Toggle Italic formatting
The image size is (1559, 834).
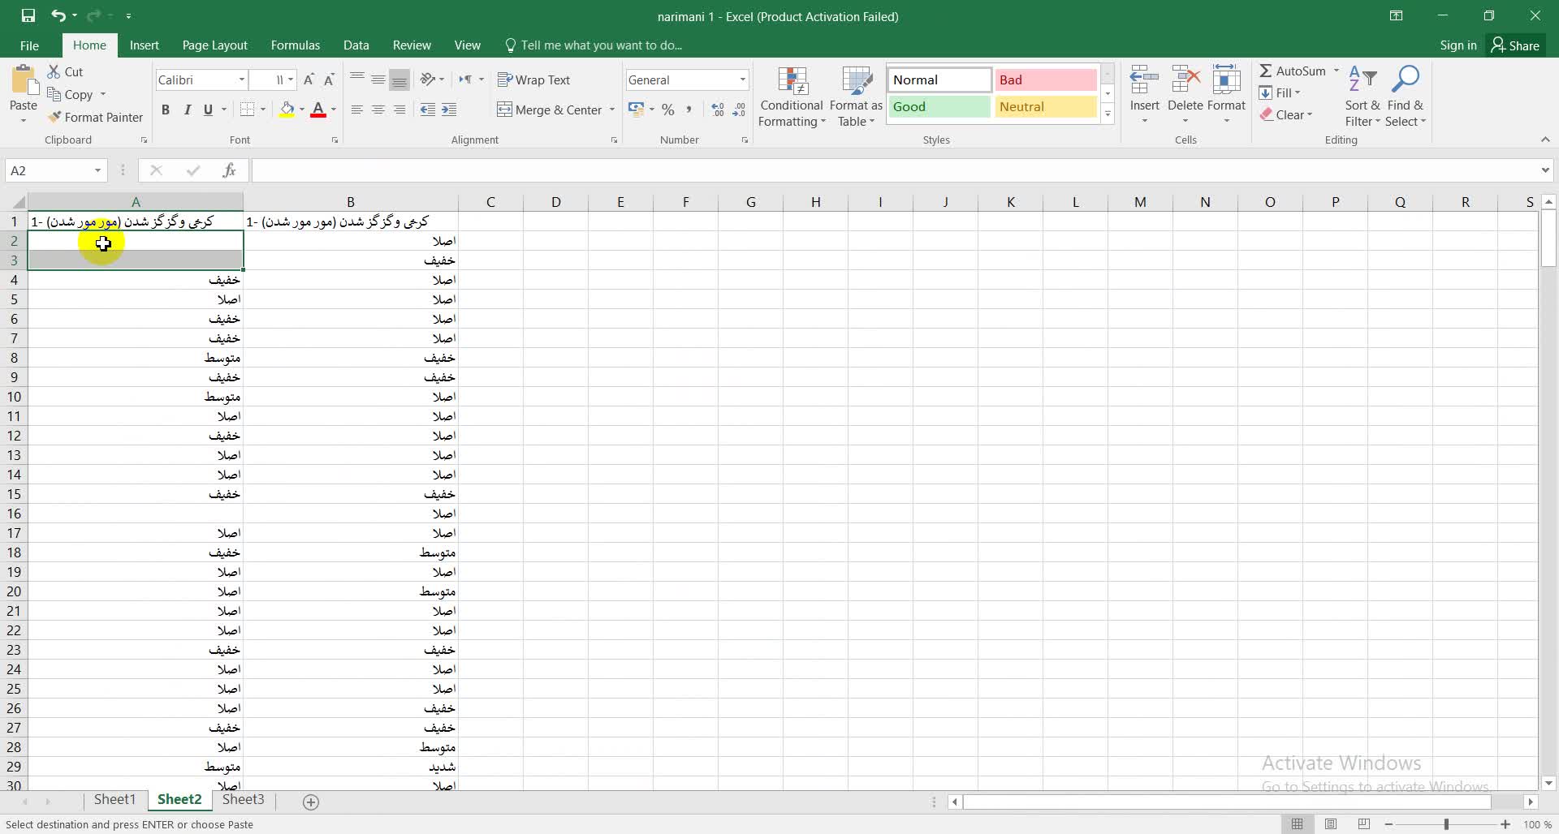tap(187, 110)
